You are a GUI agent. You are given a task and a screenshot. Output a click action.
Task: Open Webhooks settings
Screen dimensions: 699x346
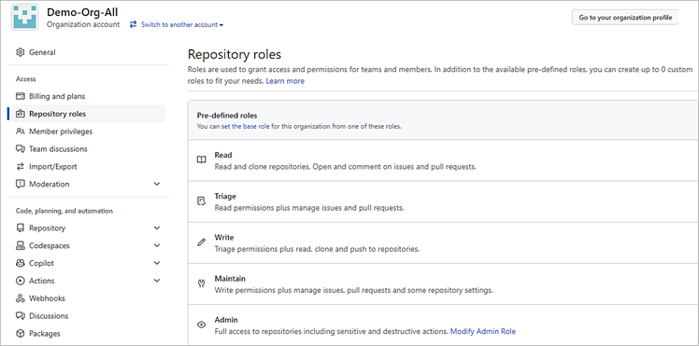(x=48, y=298)
